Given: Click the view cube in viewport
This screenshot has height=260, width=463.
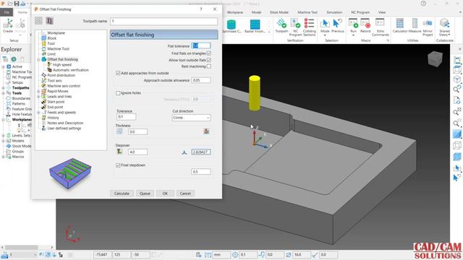Looking at the screenshot, I should click(x=435, y=58).
